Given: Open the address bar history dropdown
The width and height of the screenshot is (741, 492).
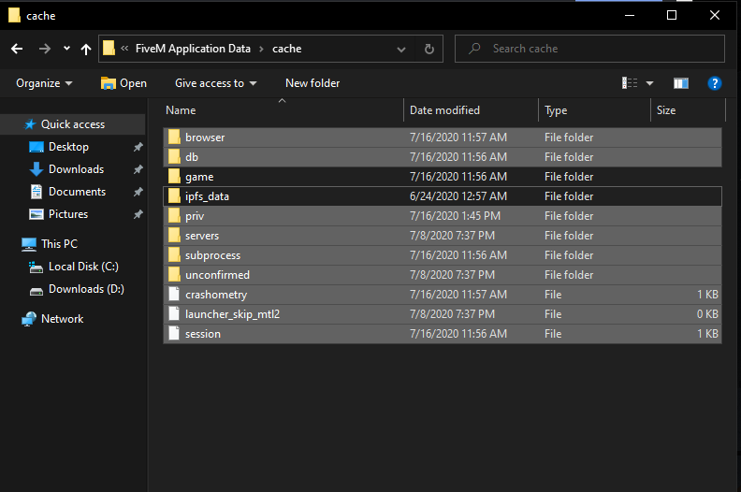Looking at the screenshot, I should click(x=401, y=49).
